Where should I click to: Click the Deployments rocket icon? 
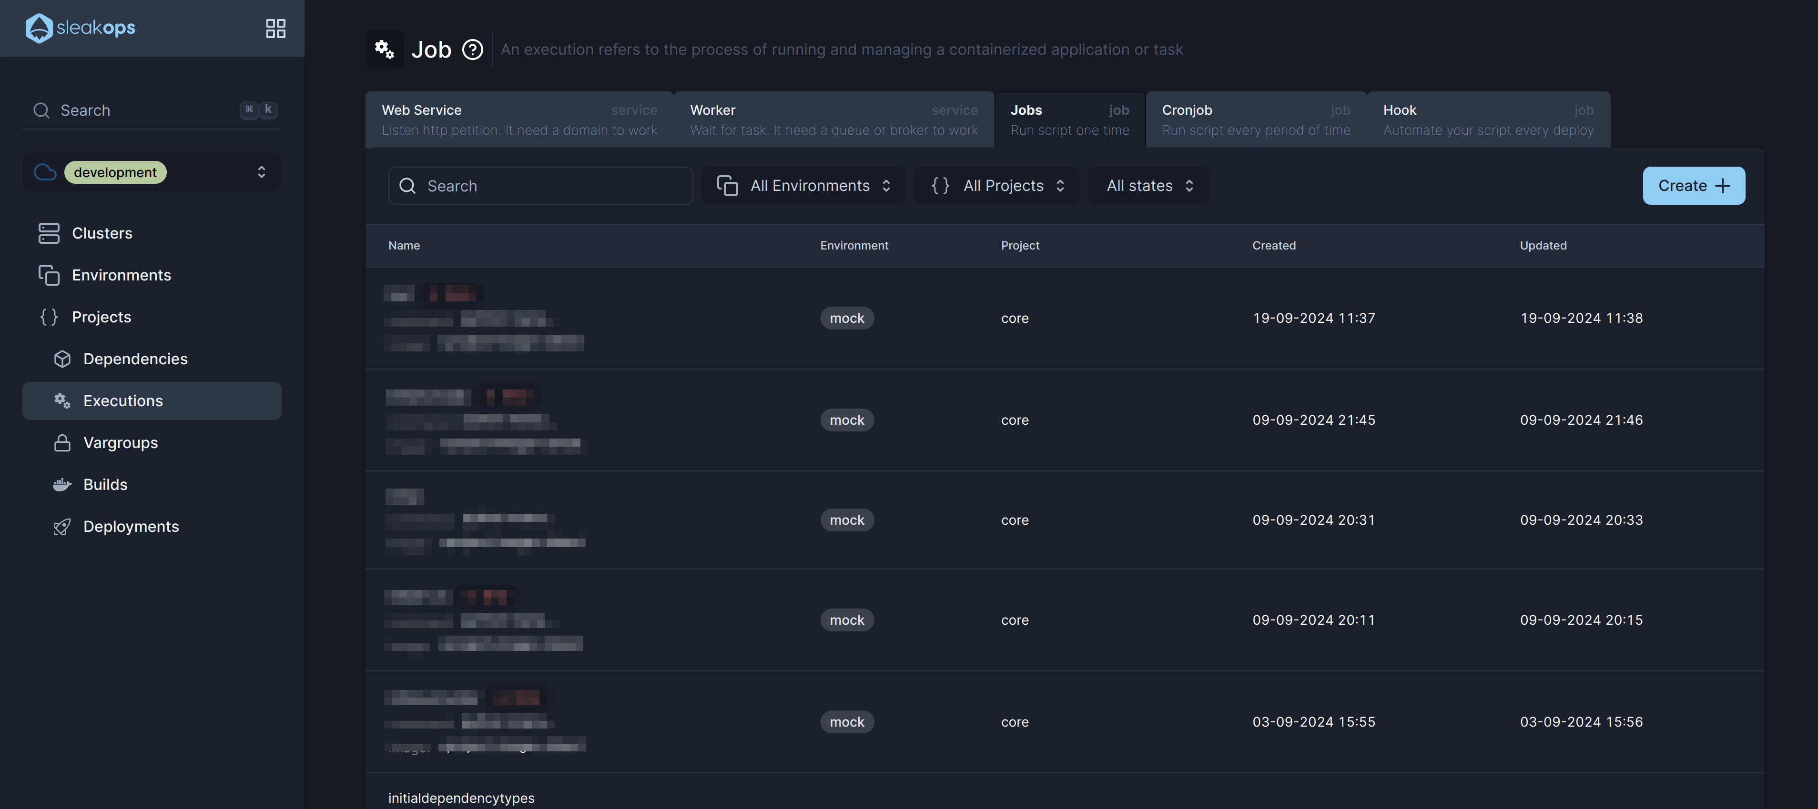pyautogui.click(x=62, y=527)
